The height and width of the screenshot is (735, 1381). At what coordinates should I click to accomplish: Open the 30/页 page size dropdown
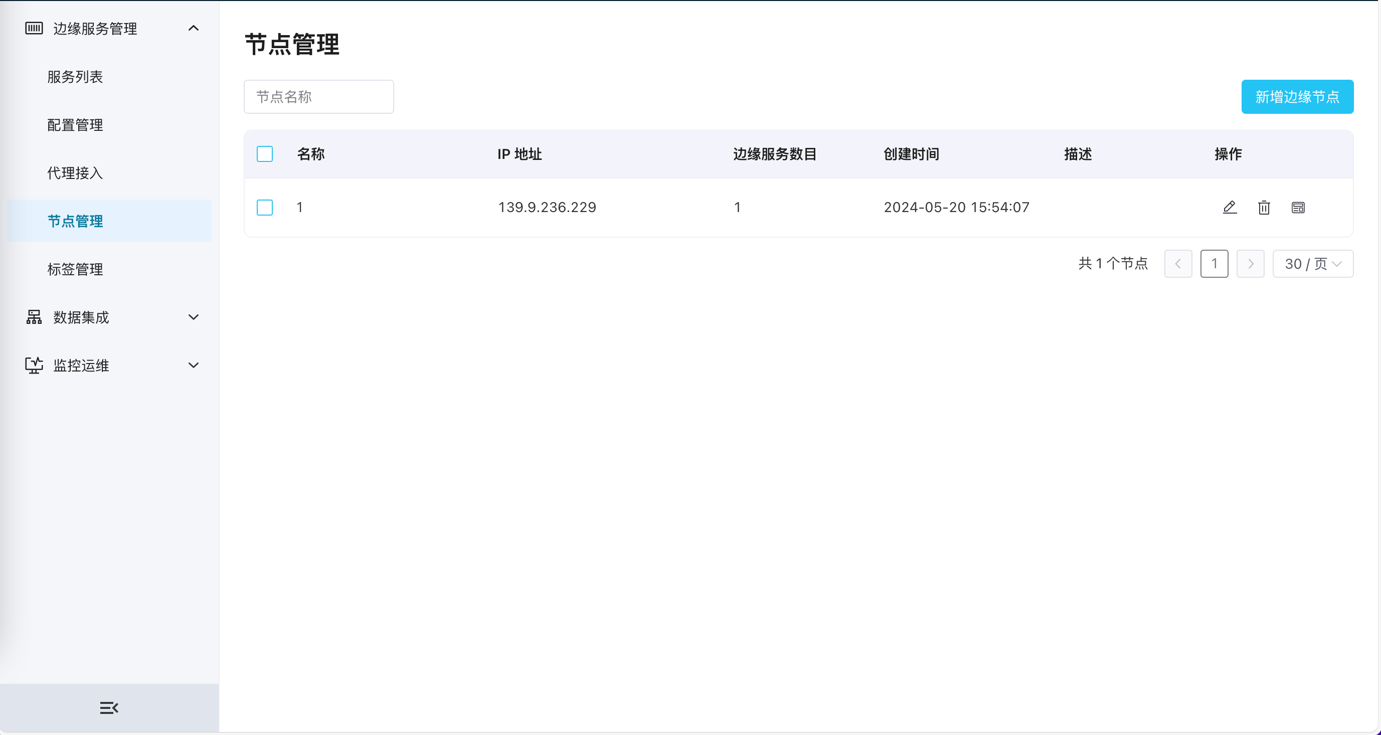click(1313, 263)
